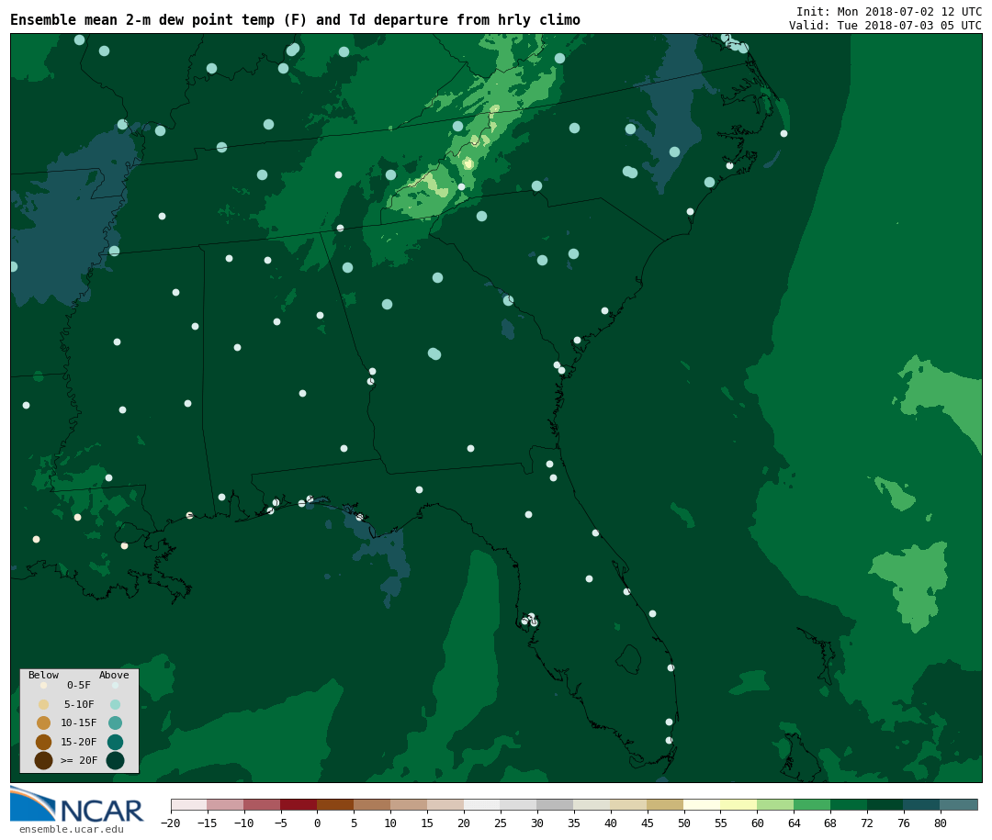Pick the dark green swatch between 72 and 76
The image size is (992, 840).
point(885,804)
